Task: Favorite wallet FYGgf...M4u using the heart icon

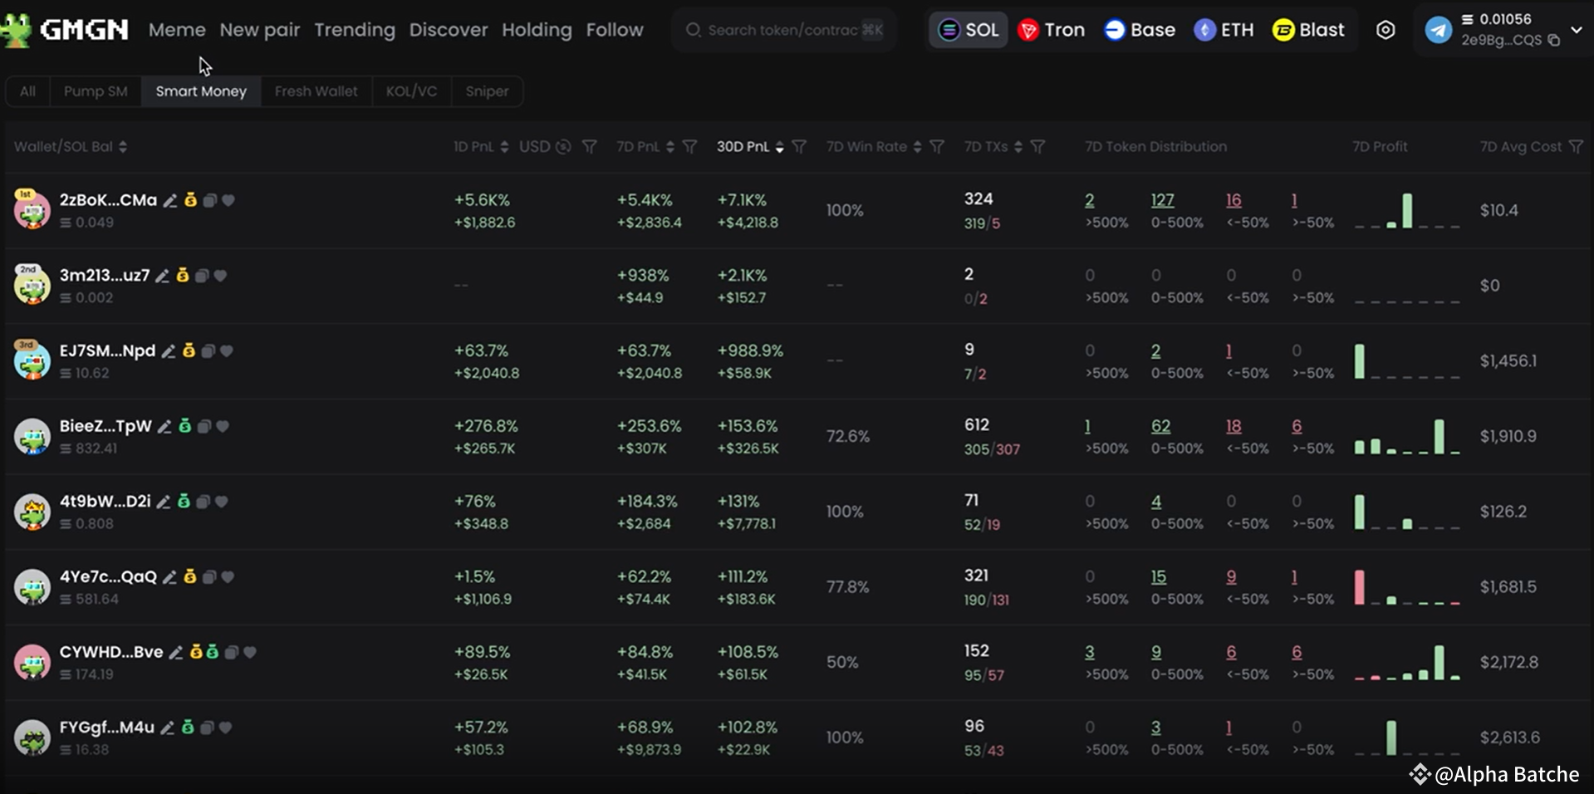Action: click(224, 728)
